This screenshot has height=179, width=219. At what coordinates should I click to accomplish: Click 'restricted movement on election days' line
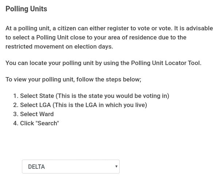click(59, 46)
